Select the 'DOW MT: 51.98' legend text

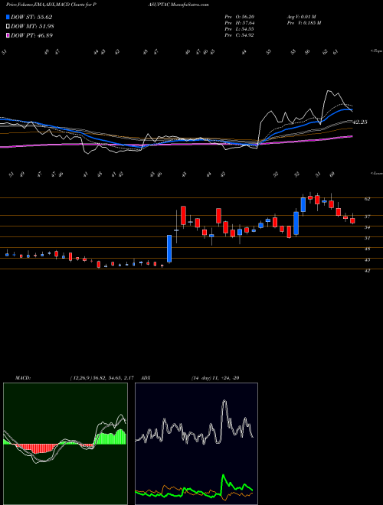click(x=33, y=27)
